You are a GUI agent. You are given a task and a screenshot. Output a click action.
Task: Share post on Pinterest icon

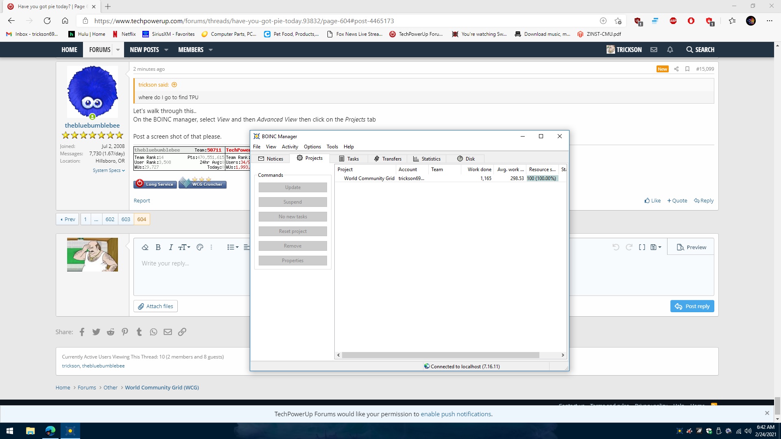click(125, 332)
